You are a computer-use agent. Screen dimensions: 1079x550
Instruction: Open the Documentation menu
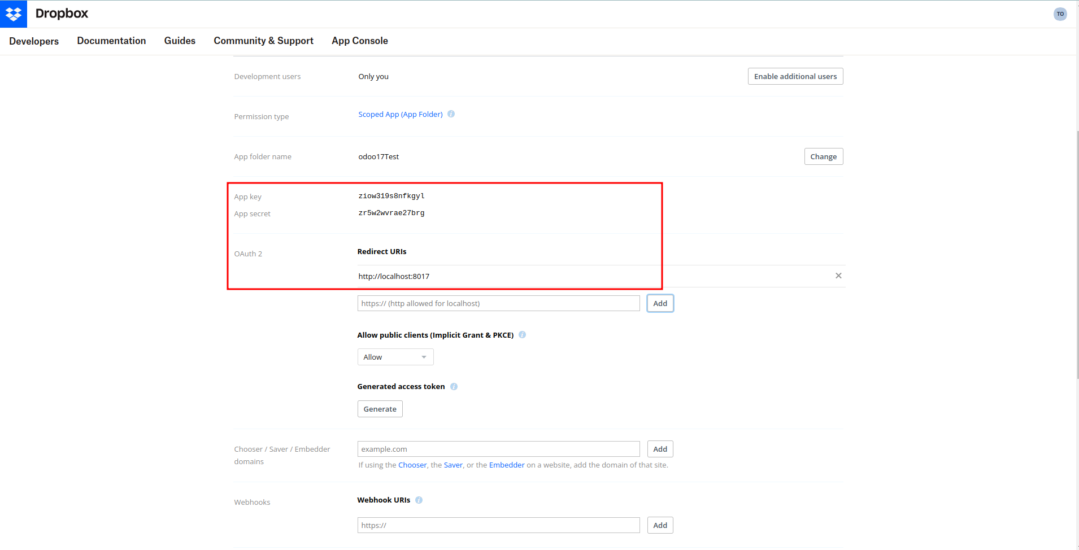111,41
